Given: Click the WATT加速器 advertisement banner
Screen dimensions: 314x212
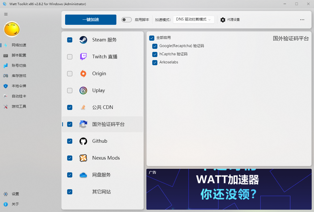Looking at the screenshot, I should [229, 189].
